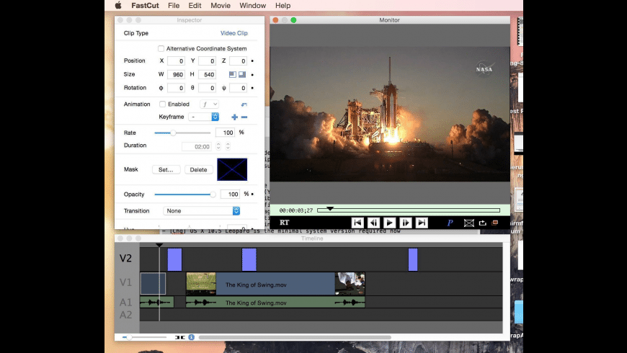Image resolution: width=627 pixels, height=353 pixels.
Task: Remove keyframe with the blue minus icon
Action: (244, 117)
